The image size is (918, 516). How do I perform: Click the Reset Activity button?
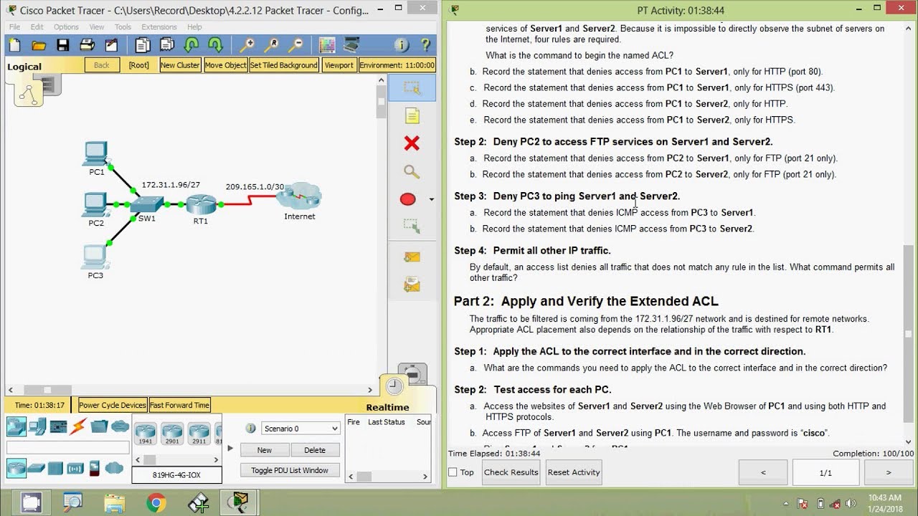[574, 472]
